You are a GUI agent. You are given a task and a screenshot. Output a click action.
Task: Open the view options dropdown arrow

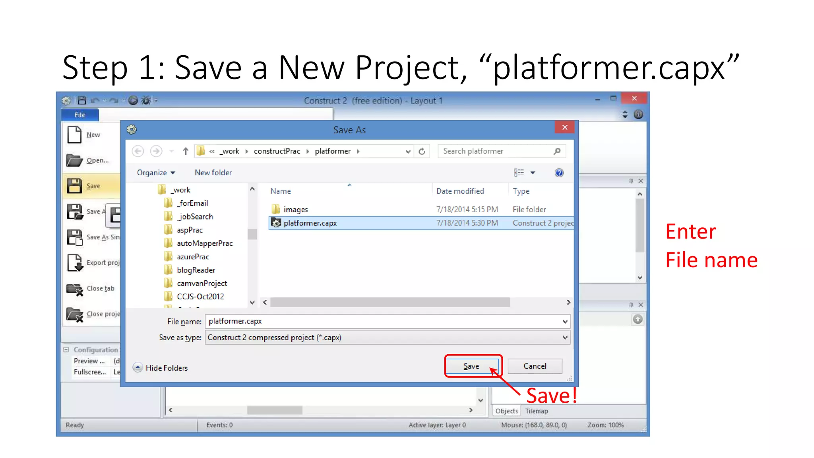[x=533, y=173]
